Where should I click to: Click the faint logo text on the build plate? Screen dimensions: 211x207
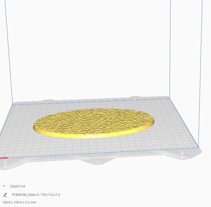[140, 144]
